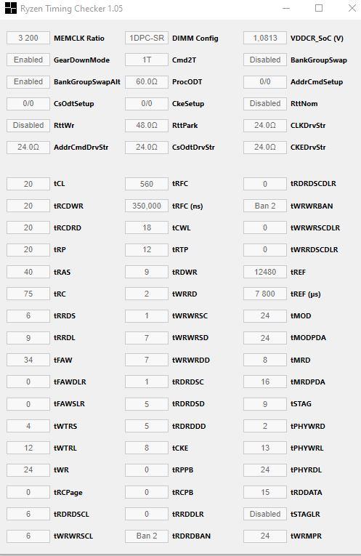Select the tRAS timing value field
Screen dimensions: 361x556
click(28, 272)
